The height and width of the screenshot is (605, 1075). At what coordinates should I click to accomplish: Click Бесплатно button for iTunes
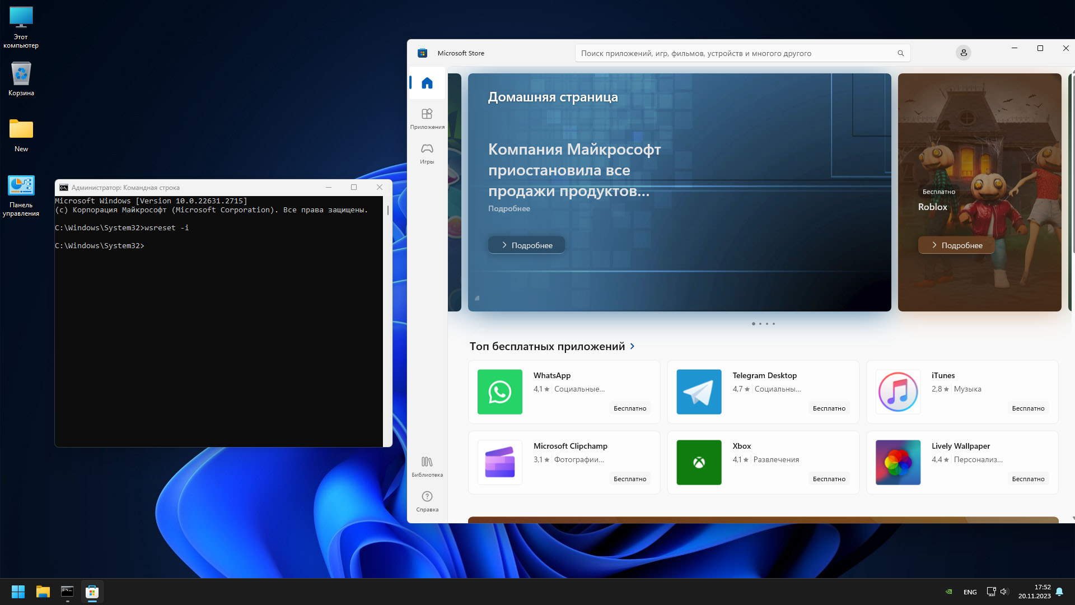pos(1027,408)
